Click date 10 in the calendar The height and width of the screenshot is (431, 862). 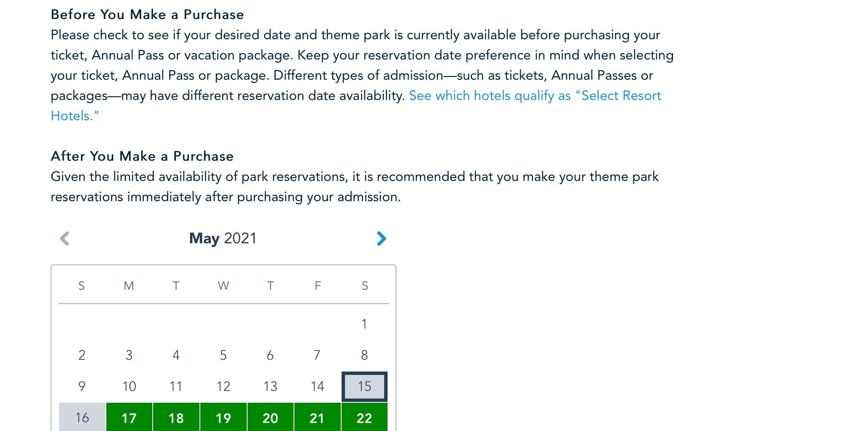point(129,386)
